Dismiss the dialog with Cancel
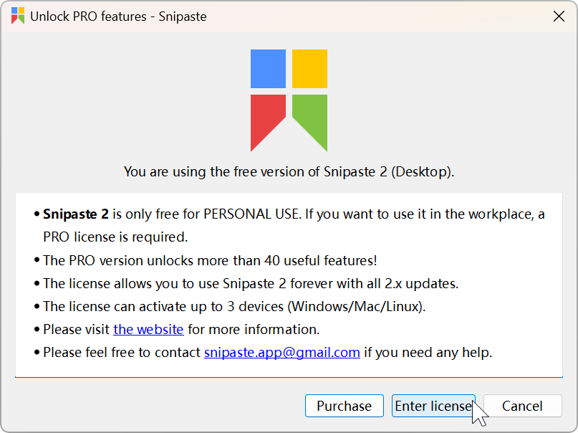Image resolution: width=578 pixels, height=433 pixels. [521, 406]
